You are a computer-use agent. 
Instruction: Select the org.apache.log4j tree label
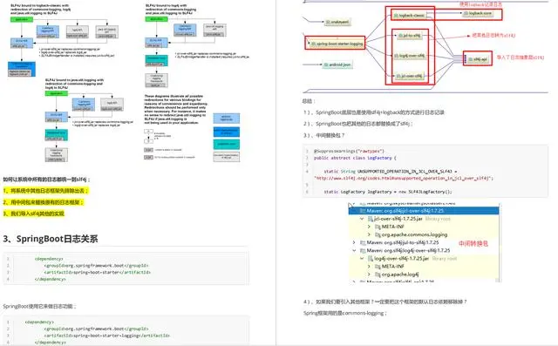(400, 275)
